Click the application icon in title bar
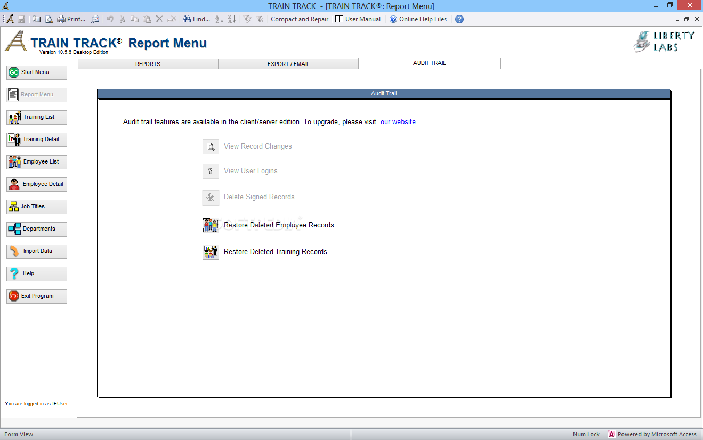The height and width of the screenshot is (440, 703). click(6, 6)
